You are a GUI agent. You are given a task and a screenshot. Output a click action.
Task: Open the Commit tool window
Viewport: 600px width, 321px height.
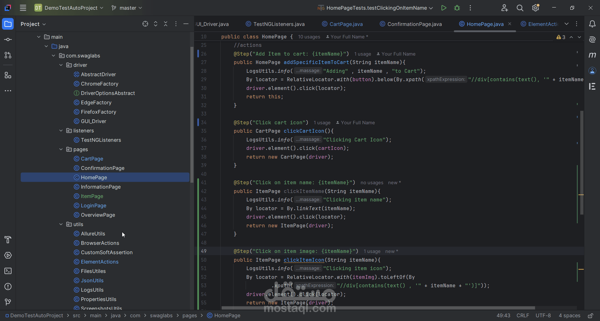8,40
